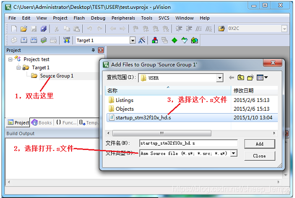Open the 0X2C search text dropdown
Screen dimensions: 295x198
284,29
